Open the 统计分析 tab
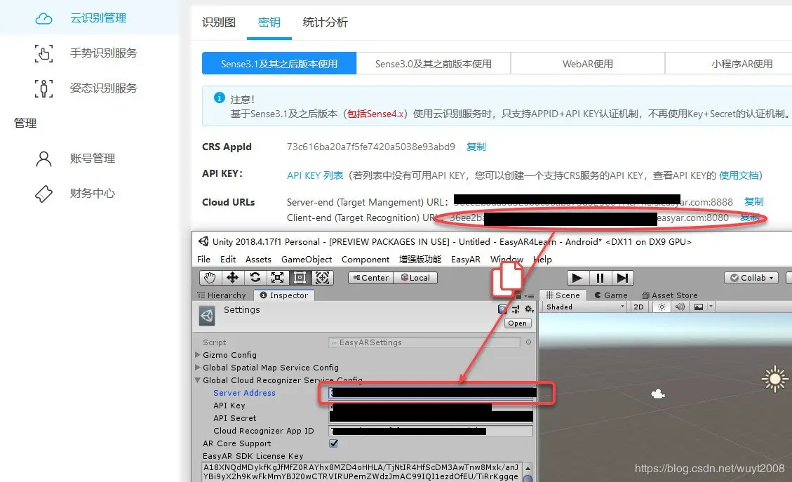This screenshot has height=482, width=792. pyautogui.click(x=325, y=22)
